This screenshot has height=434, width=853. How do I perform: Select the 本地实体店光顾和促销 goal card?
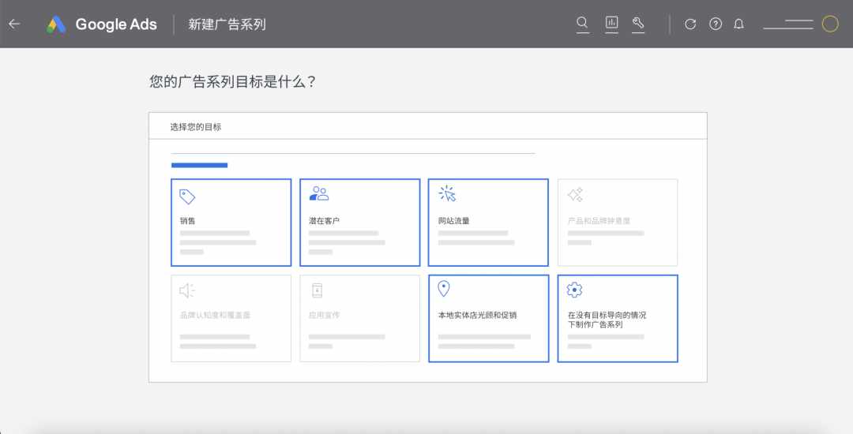pos(489,318)
